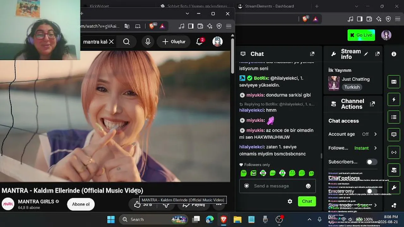Click the 'Followers only' chat notice
The width and height of the screenshot is (404, 227).
(254, 165)
